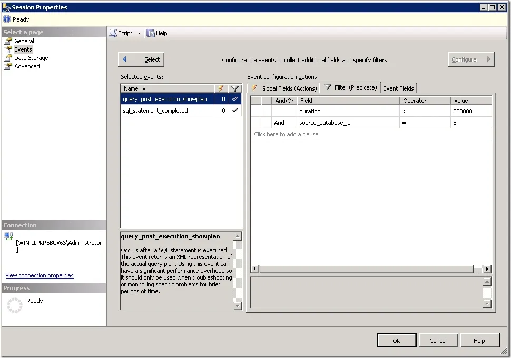This screenshot has height=358, width=511.
Task: Switch to Event Fields tab
Action: point(398,88)
